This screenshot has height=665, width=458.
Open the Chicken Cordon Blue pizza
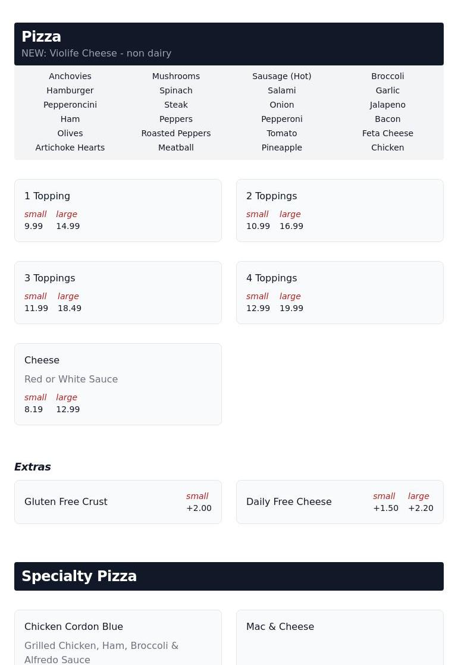click(118, 638)
